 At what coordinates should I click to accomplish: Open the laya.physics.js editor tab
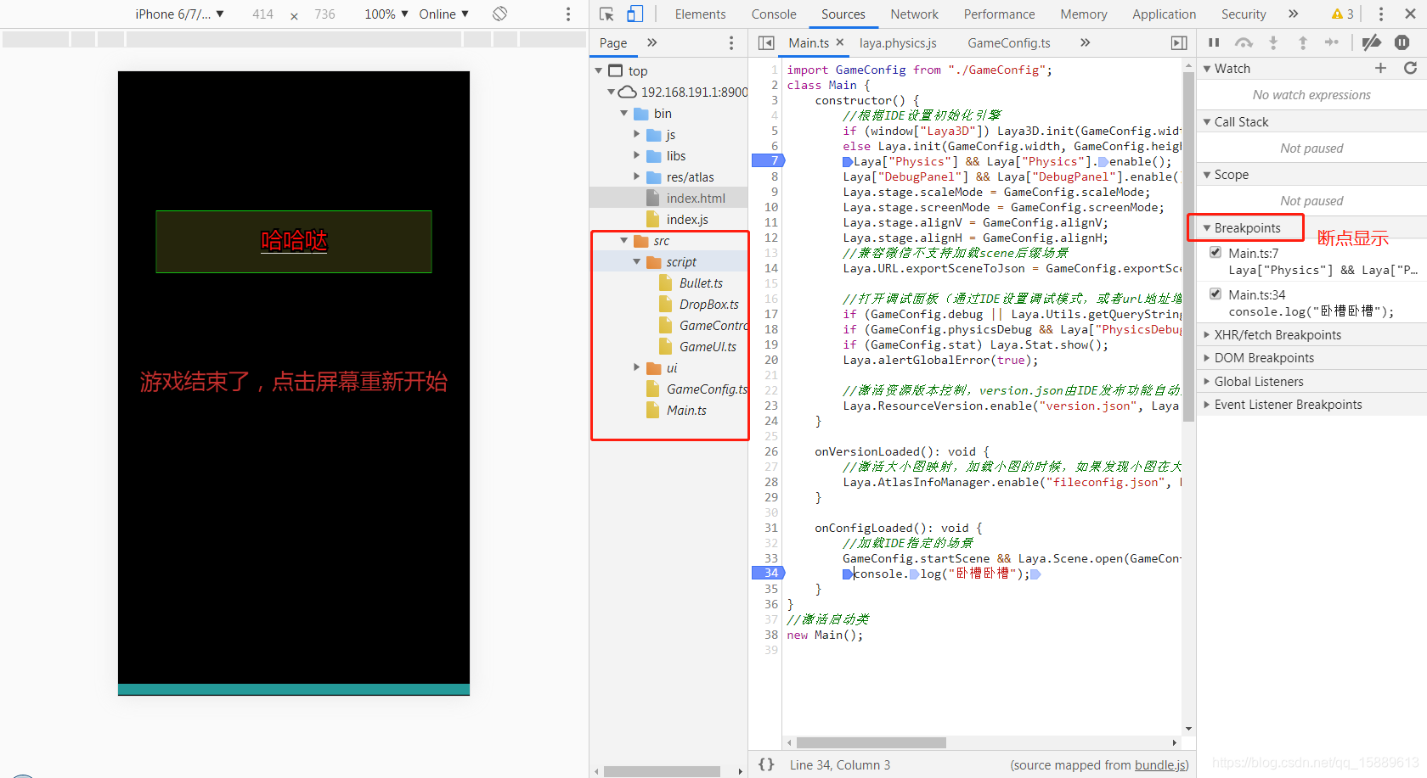898,42
